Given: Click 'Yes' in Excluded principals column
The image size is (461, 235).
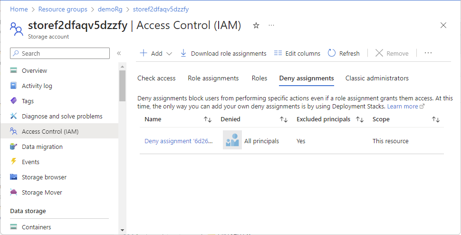Looking at the screenshot, I should (301, 141).
